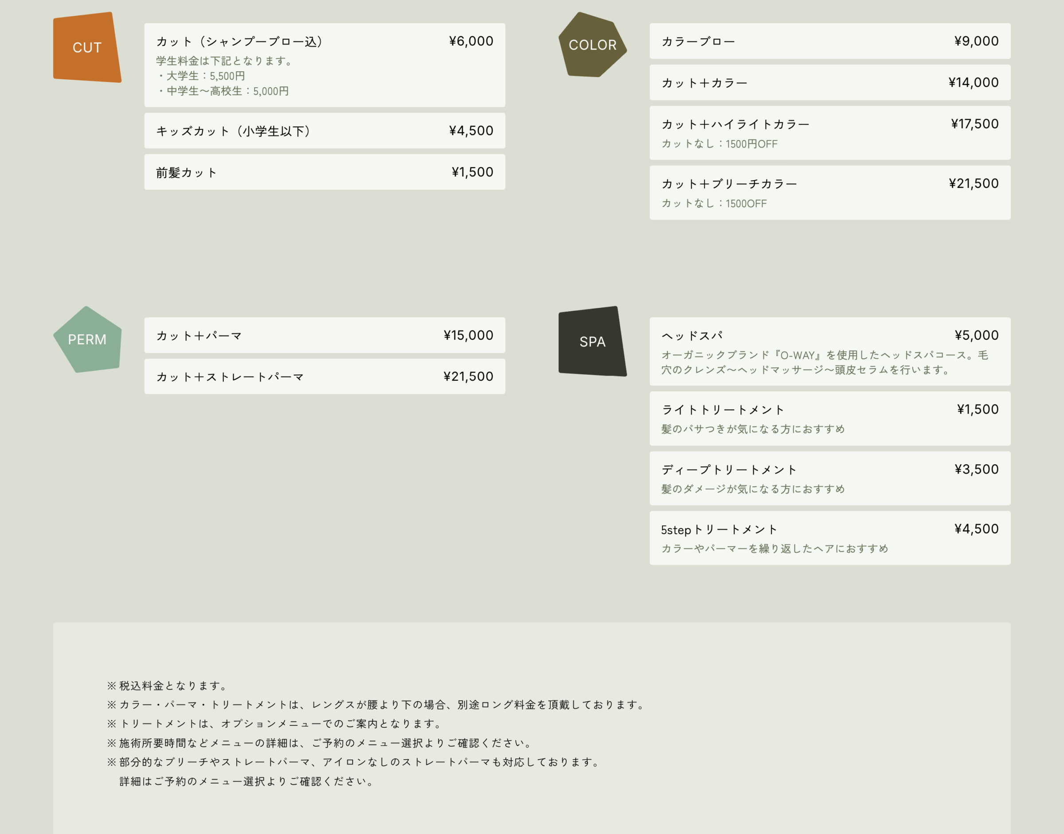Select カット（シャンプーブロー込） menu row
This screenshot has height=834, width=1064.
325,65
